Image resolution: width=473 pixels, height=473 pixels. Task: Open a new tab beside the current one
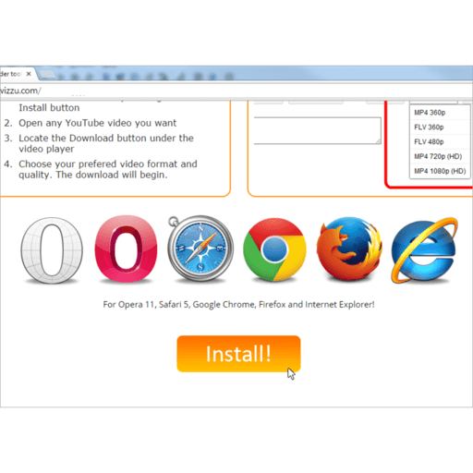(47, 74)
